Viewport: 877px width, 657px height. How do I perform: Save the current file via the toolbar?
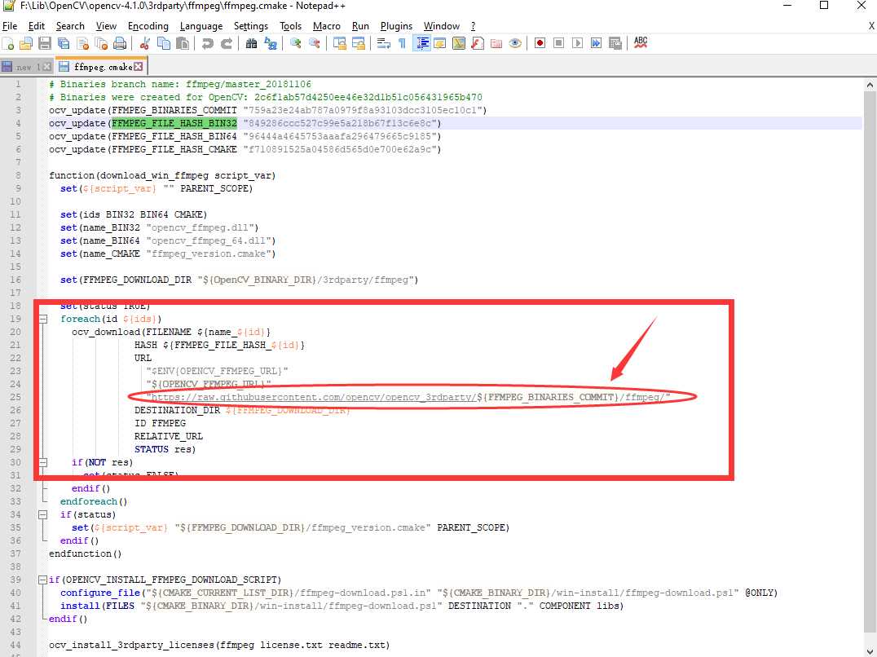45,44
